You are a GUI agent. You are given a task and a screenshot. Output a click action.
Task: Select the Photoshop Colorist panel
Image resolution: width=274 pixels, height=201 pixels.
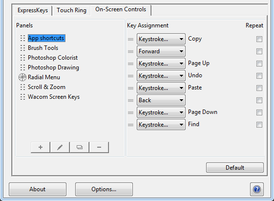coord(53,58)
